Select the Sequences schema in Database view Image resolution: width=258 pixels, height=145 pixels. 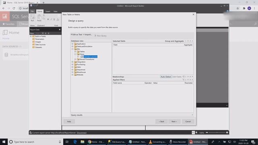pyautogui.click(x=81, y=70)
